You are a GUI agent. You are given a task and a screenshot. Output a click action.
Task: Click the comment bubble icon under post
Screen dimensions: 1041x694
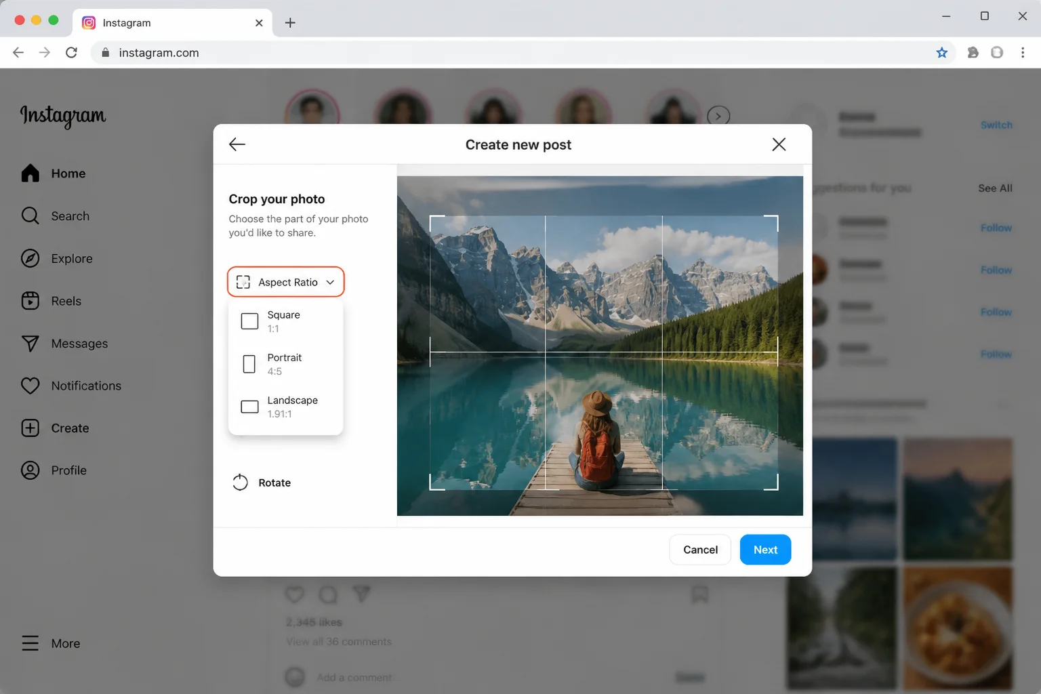click(x=328, y=595)
